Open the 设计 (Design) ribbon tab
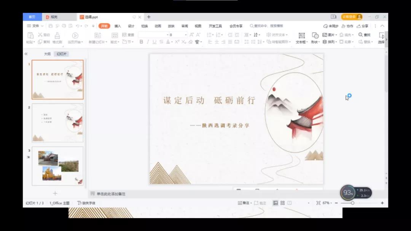411x231 pixels. [x=131, y=26]
